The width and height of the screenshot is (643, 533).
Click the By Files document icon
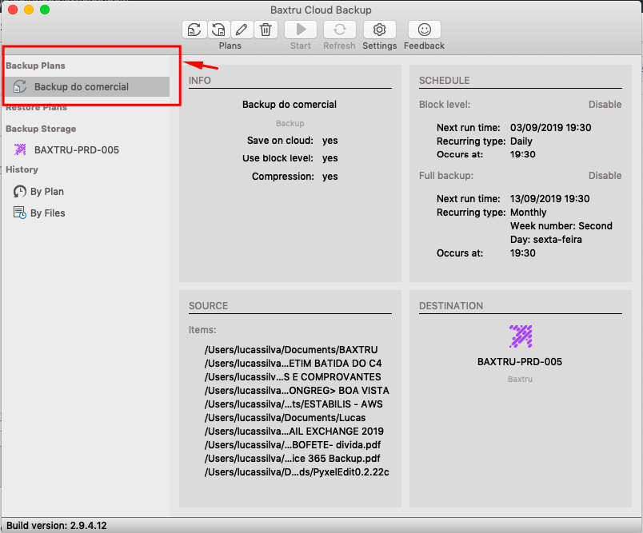(20, 213)
